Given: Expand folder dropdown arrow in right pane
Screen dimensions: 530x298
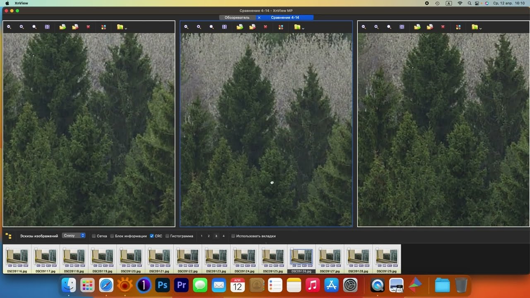Looking at the screenshot, I should pyautogui.click(x=481, y=28).
